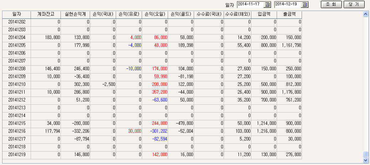Click the scrollbar down arrow
Image resolution: width=370 pixels, height=165 pixels.
365,160
